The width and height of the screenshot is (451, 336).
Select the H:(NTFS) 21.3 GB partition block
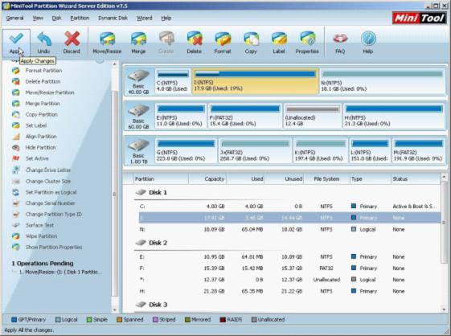coord(394,116)
